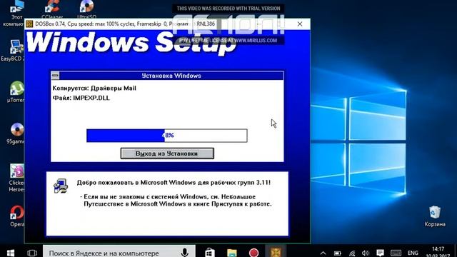Open the Clicker Heroes desktop shortcut
Viewport: 457px width, 257px height.
pyautogui.click(x=16, y=178)
